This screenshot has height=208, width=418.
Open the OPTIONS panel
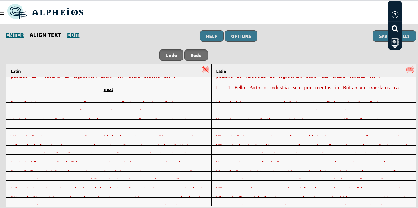click(241, 36)
